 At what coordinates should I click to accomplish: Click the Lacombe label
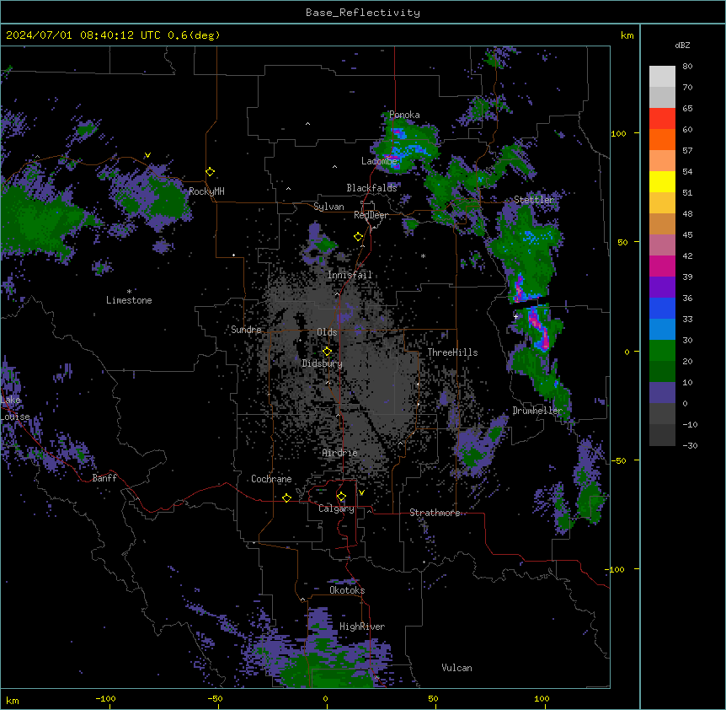click(x=379, y=161)
